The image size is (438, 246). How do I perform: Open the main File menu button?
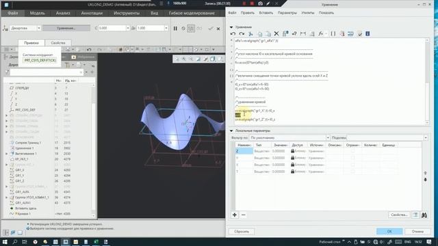13,13
